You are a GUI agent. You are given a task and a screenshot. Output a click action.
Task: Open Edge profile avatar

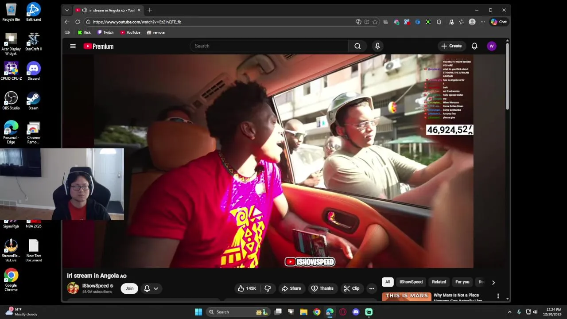[472, 22]
